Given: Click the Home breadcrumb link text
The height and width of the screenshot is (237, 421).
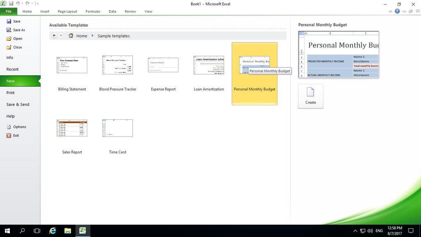Looking at the screenshot, I should pos(82,36).
